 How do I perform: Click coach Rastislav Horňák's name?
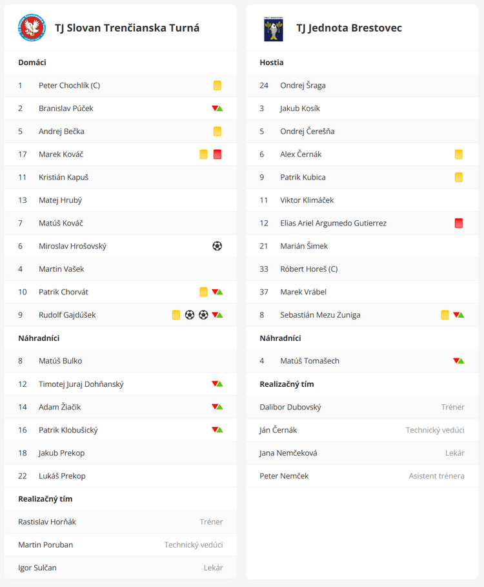click(47, 522)
